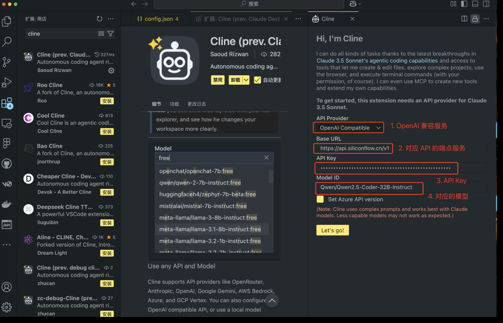Image resolution: width=503 pixels, height=323 pixels.
Task: Install the Cheaper Cline extension
Action: pyautogui.click(x=107, y=193)
